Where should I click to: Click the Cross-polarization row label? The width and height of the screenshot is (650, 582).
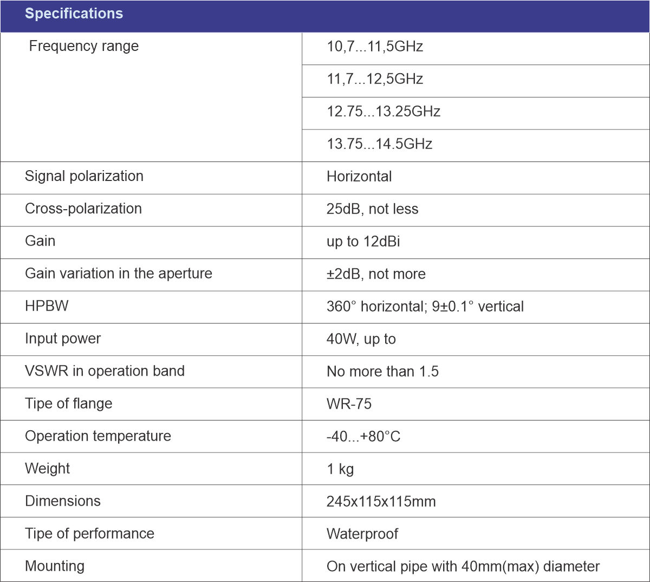coord(83,209)
